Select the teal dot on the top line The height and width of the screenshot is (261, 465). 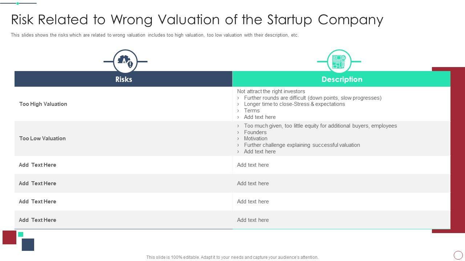17,3
